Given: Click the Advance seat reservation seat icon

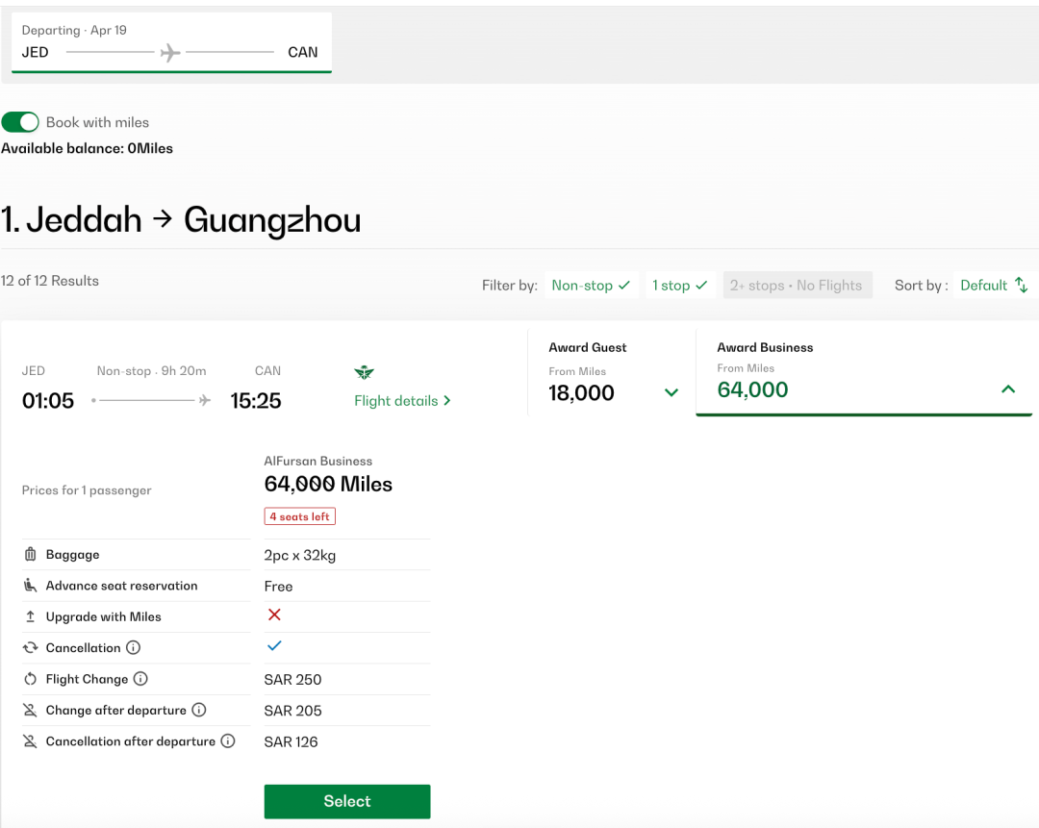Looking at the screenshot, I should [31, 586].
